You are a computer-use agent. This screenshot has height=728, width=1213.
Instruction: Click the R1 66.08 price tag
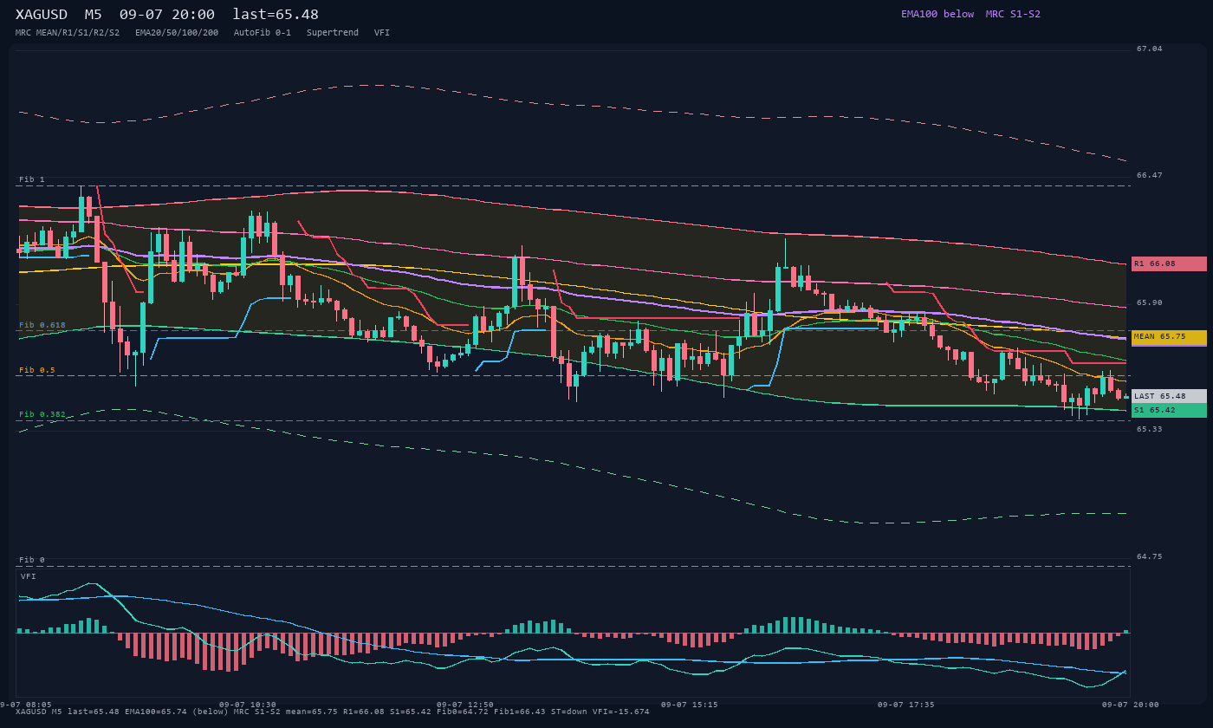(1169, 263)
